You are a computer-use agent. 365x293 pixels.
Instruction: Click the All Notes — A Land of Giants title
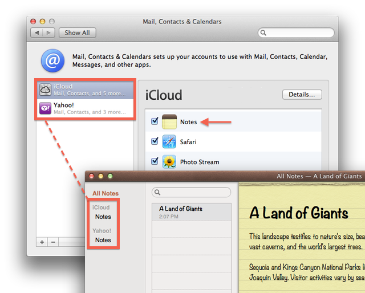(x=319, y=176)
